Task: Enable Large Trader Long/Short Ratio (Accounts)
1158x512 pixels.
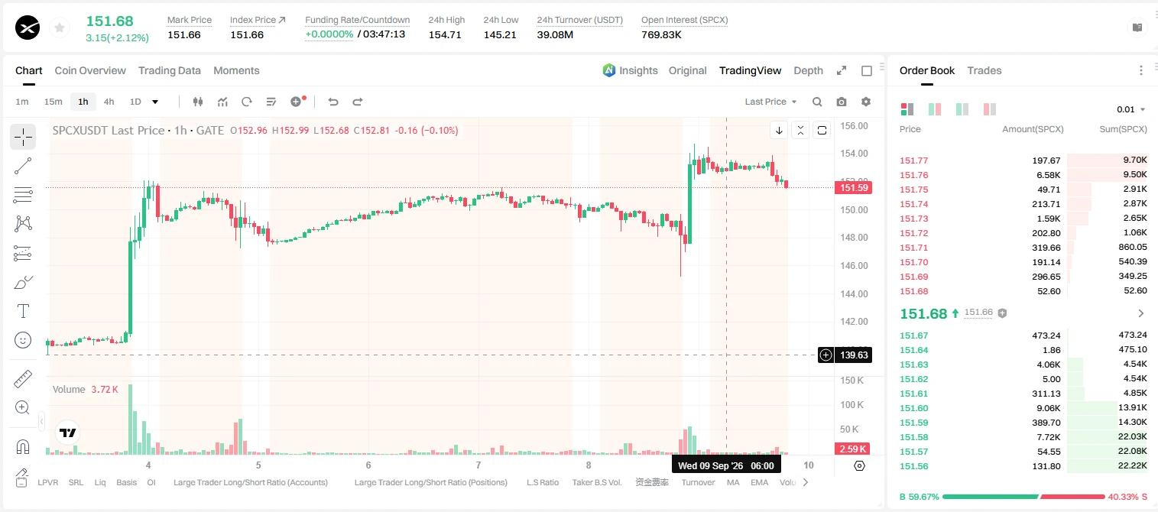Action: [251, 482]
